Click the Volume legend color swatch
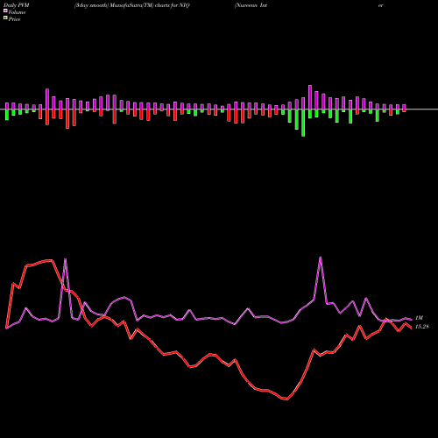 click(x=5, y=11)
